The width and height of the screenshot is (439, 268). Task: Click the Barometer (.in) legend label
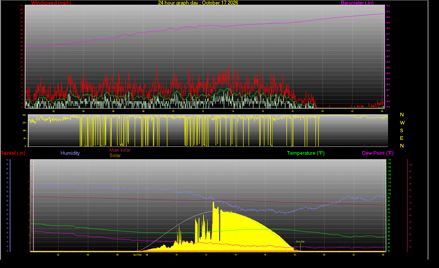coord(357,3)
